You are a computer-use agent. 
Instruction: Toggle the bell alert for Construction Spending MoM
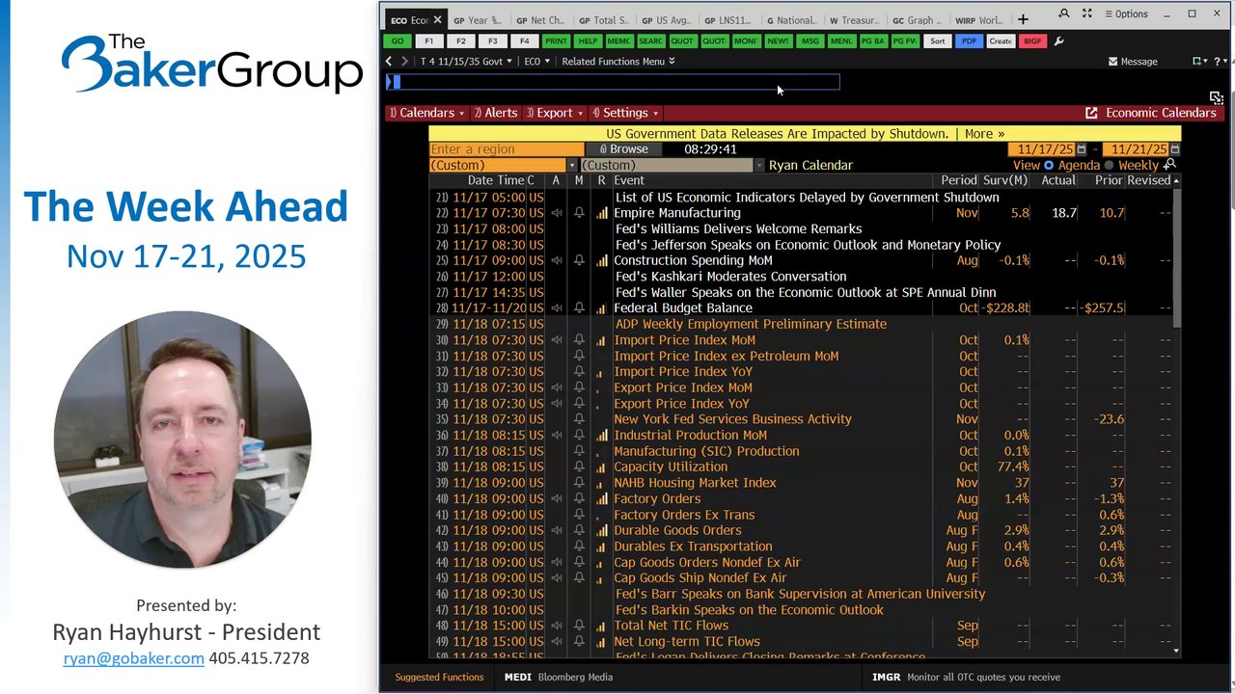(579, 260)
